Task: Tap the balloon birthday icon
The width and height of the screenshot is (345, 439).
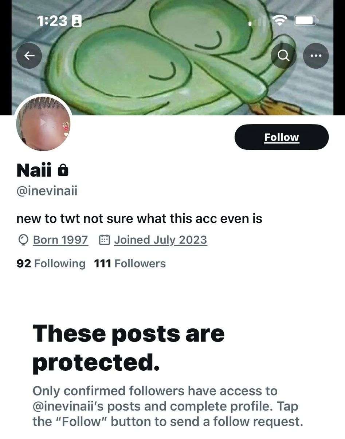Action: [23, 240]
